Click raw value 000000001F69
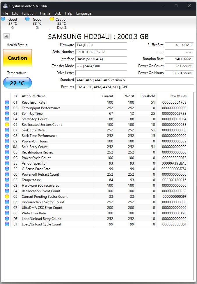 (x=174, y=103)
